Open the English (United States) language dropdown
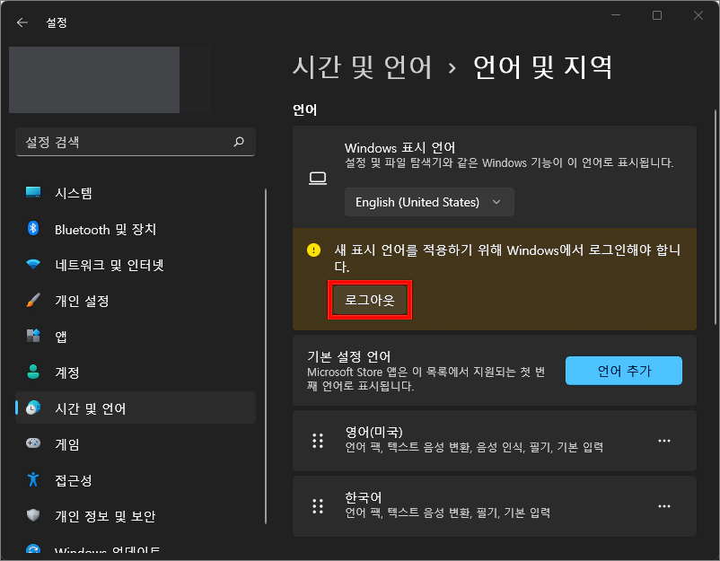 429,202
